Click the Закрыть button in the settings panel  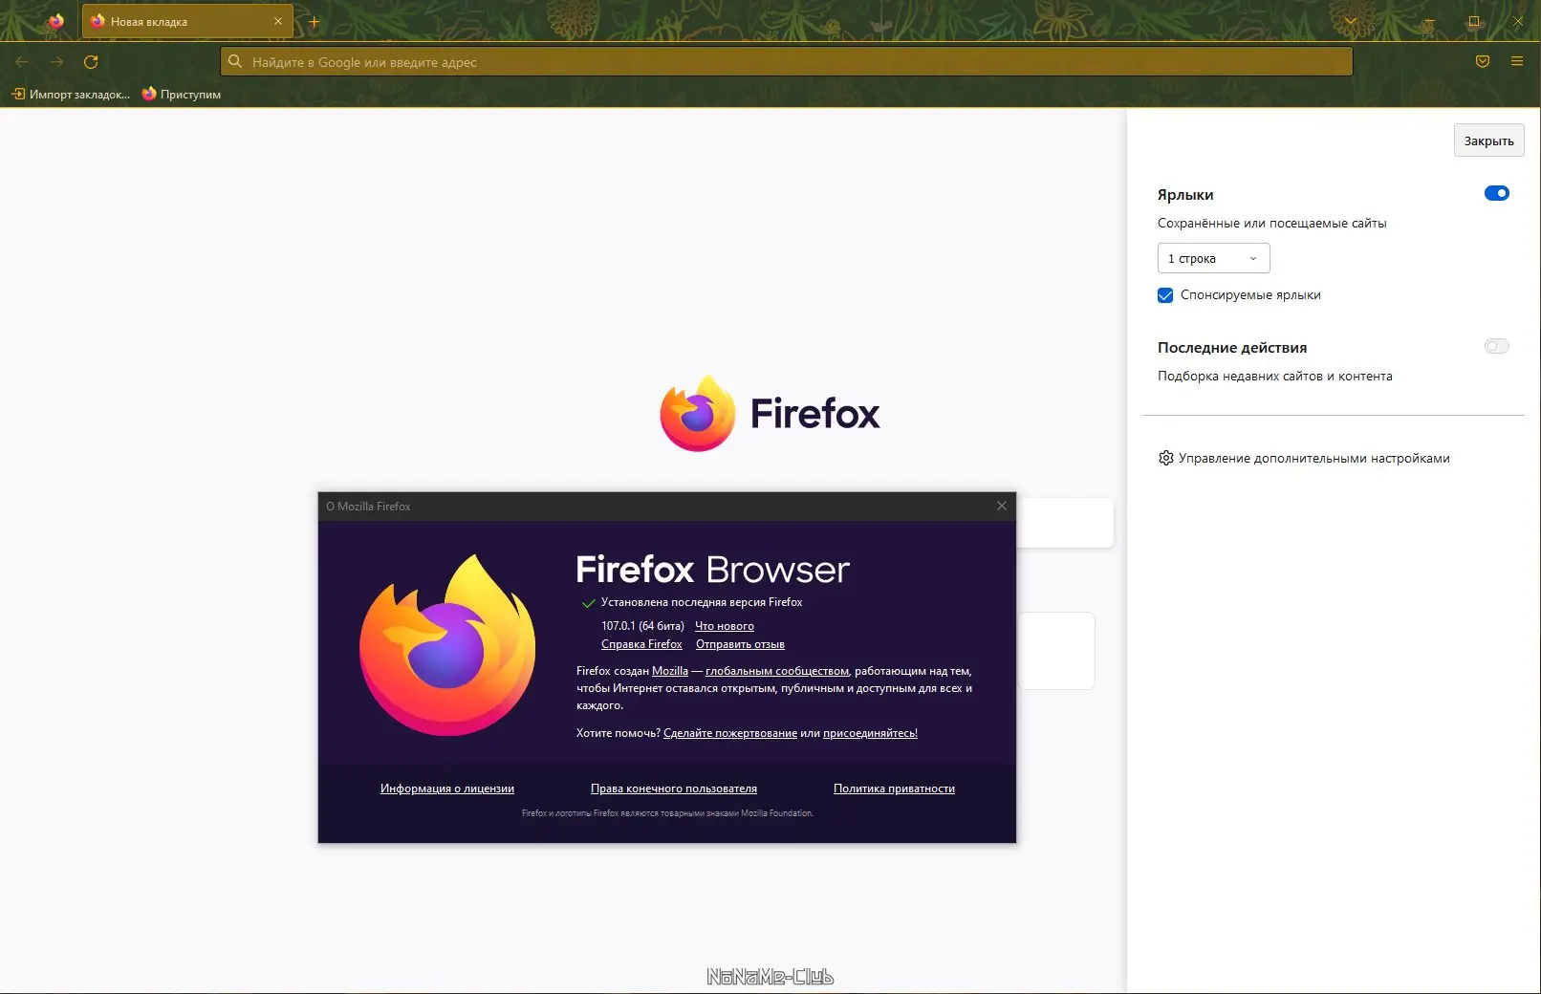point(1488,140)
